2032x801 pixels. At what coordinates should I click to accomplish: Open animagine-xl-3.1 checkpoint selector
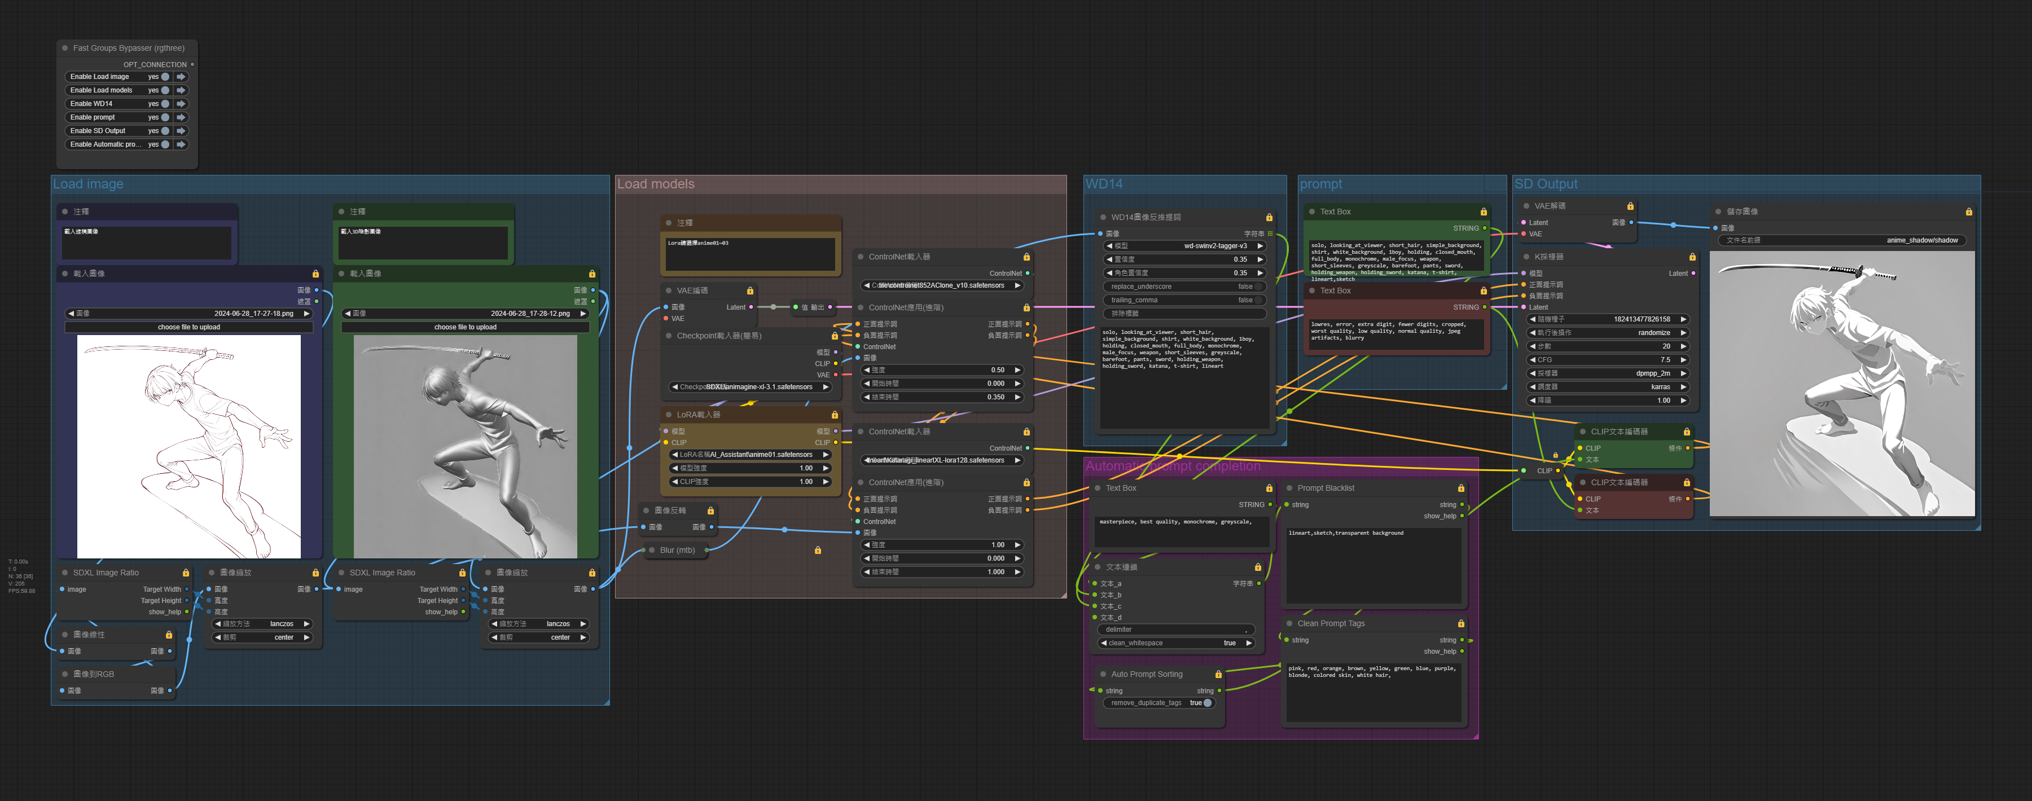click(x=749, y=387)
